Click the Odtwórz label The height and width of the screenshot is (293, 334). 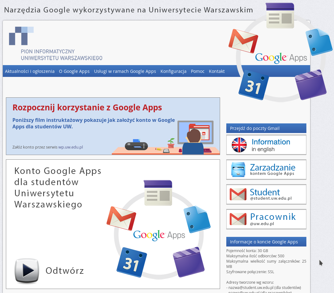click(x=65, y=271)
